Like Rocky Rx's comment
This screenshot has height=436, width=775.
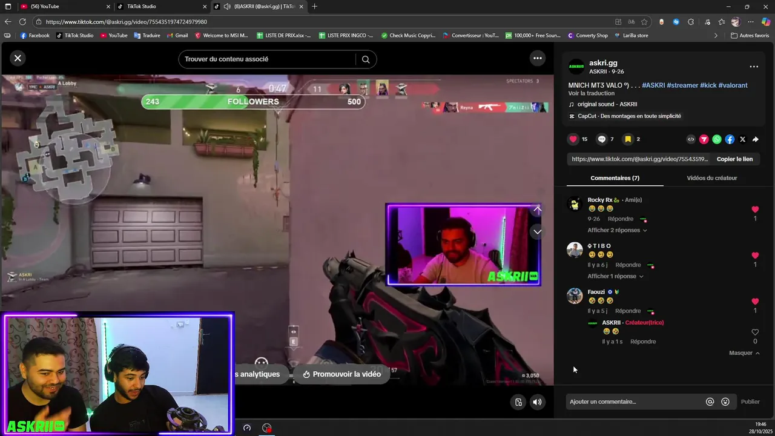755,210
